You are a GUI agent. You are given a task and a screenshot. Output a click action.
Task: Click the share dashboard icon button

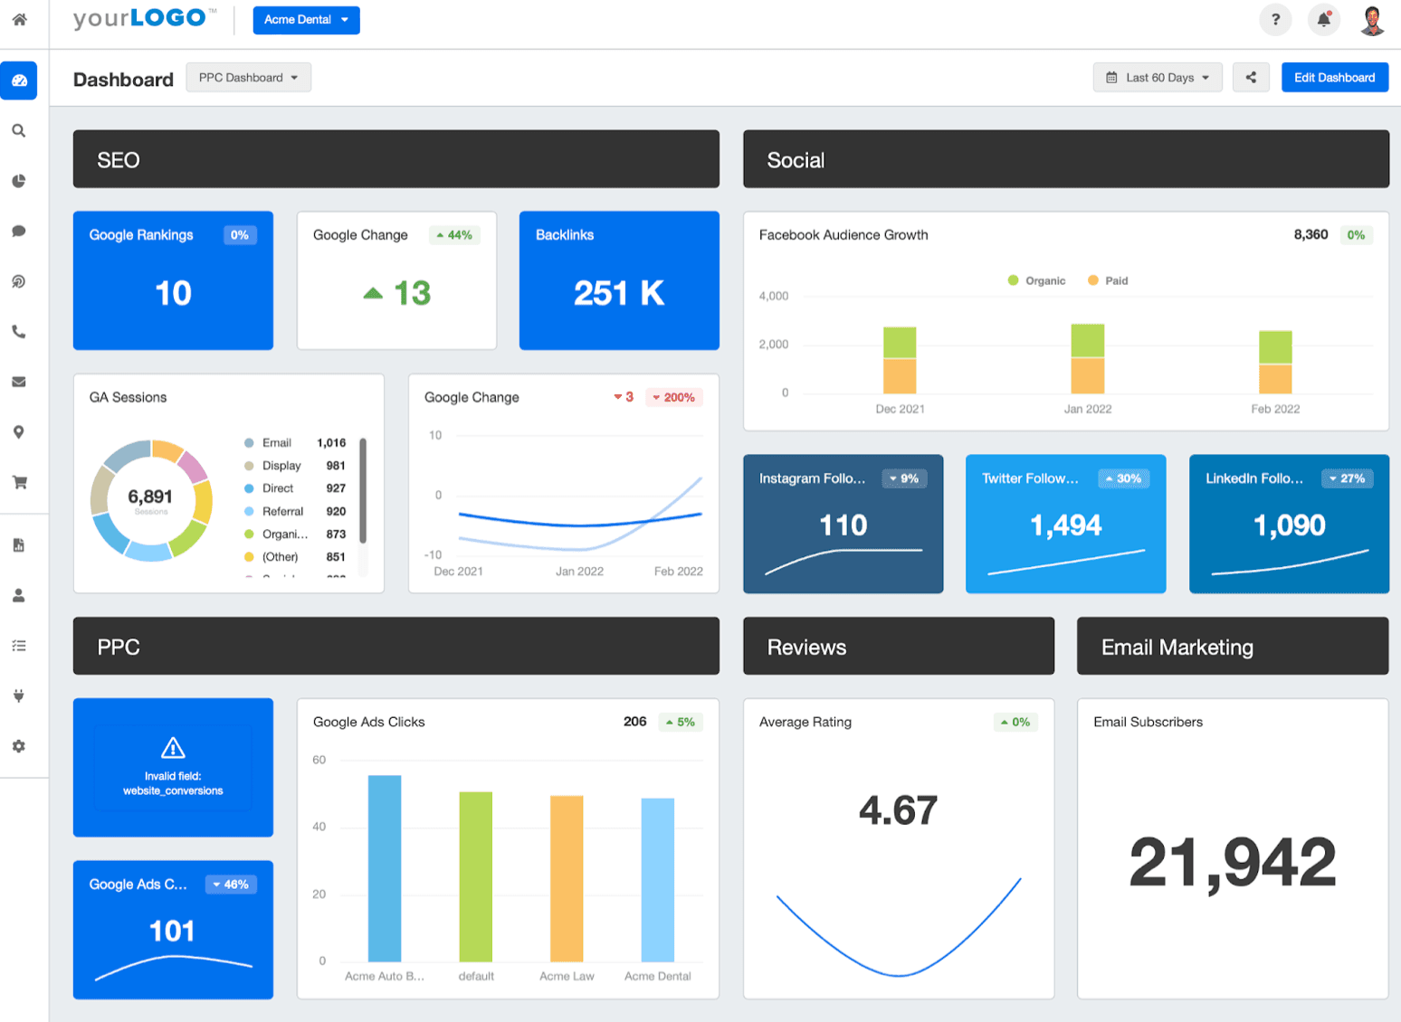[x=1251, y=78]
